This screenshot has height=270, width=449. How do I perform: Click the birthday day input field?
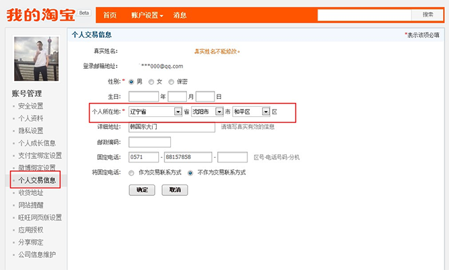point(205,96)
